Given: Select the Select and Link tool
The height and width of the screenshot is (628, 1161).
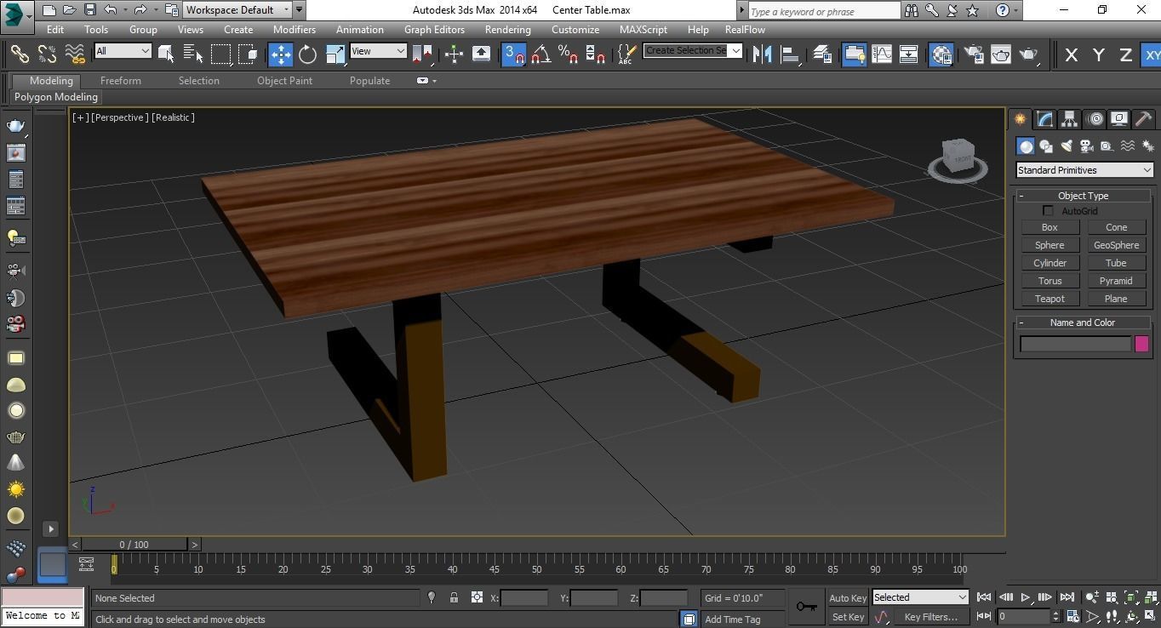Looking at the screenshot, I should tap(20, 54).
